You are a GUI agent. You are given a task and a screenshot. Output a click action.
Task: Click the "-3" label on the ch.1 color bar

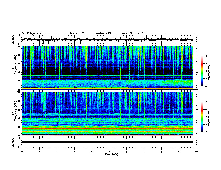(x=206, y=56)
